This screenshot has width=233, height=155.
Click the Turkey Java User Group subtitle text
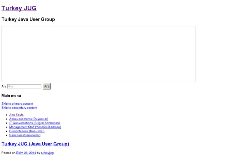[x=28, y=19]
